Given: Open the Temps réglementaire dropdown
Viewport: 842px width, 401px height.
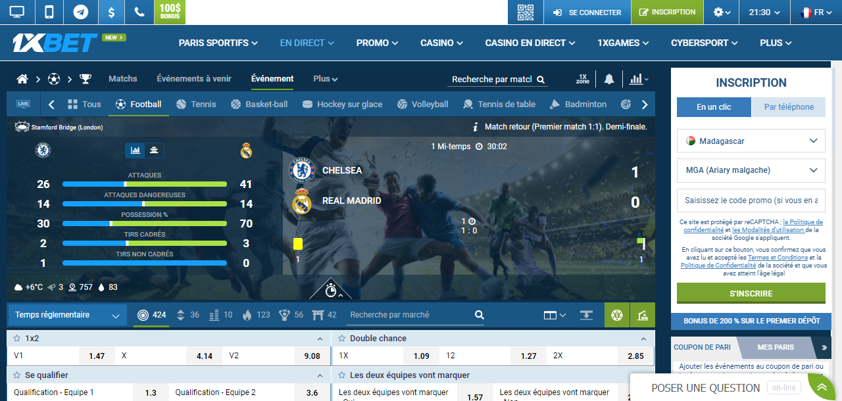Looking at the screenshot, I should click(x=67, y=315).
